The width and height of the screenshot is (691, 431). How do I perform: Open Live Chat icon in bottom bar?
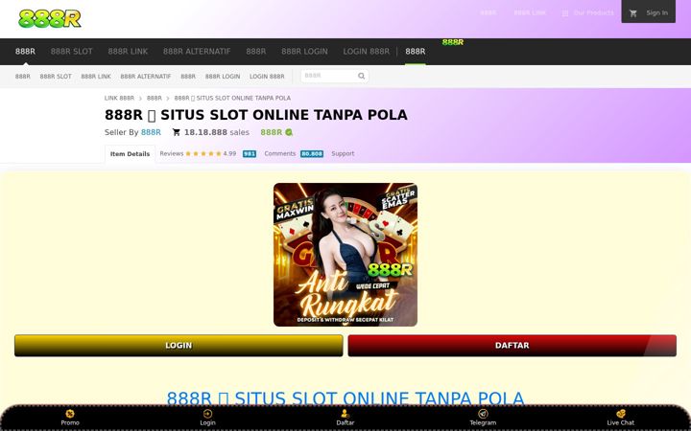[x=621, y=414]
